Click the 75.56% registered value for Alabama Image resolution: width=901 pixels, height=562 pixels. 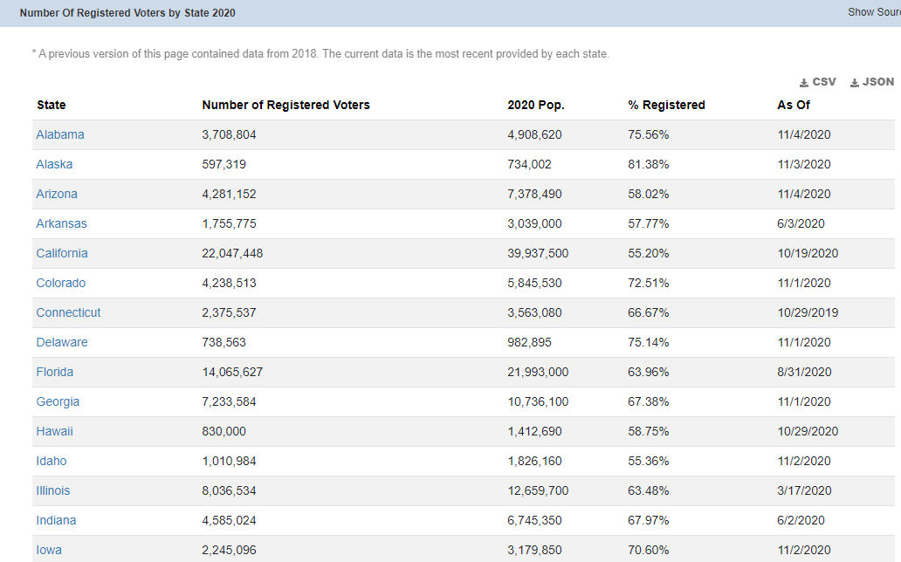(648, 134)
